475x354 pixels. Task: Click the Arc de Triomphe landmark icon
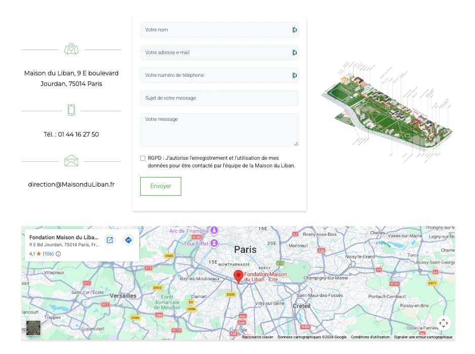click(x=214, y=231)
